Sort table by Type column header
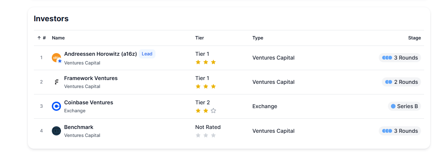 click(x=258, y=38)
